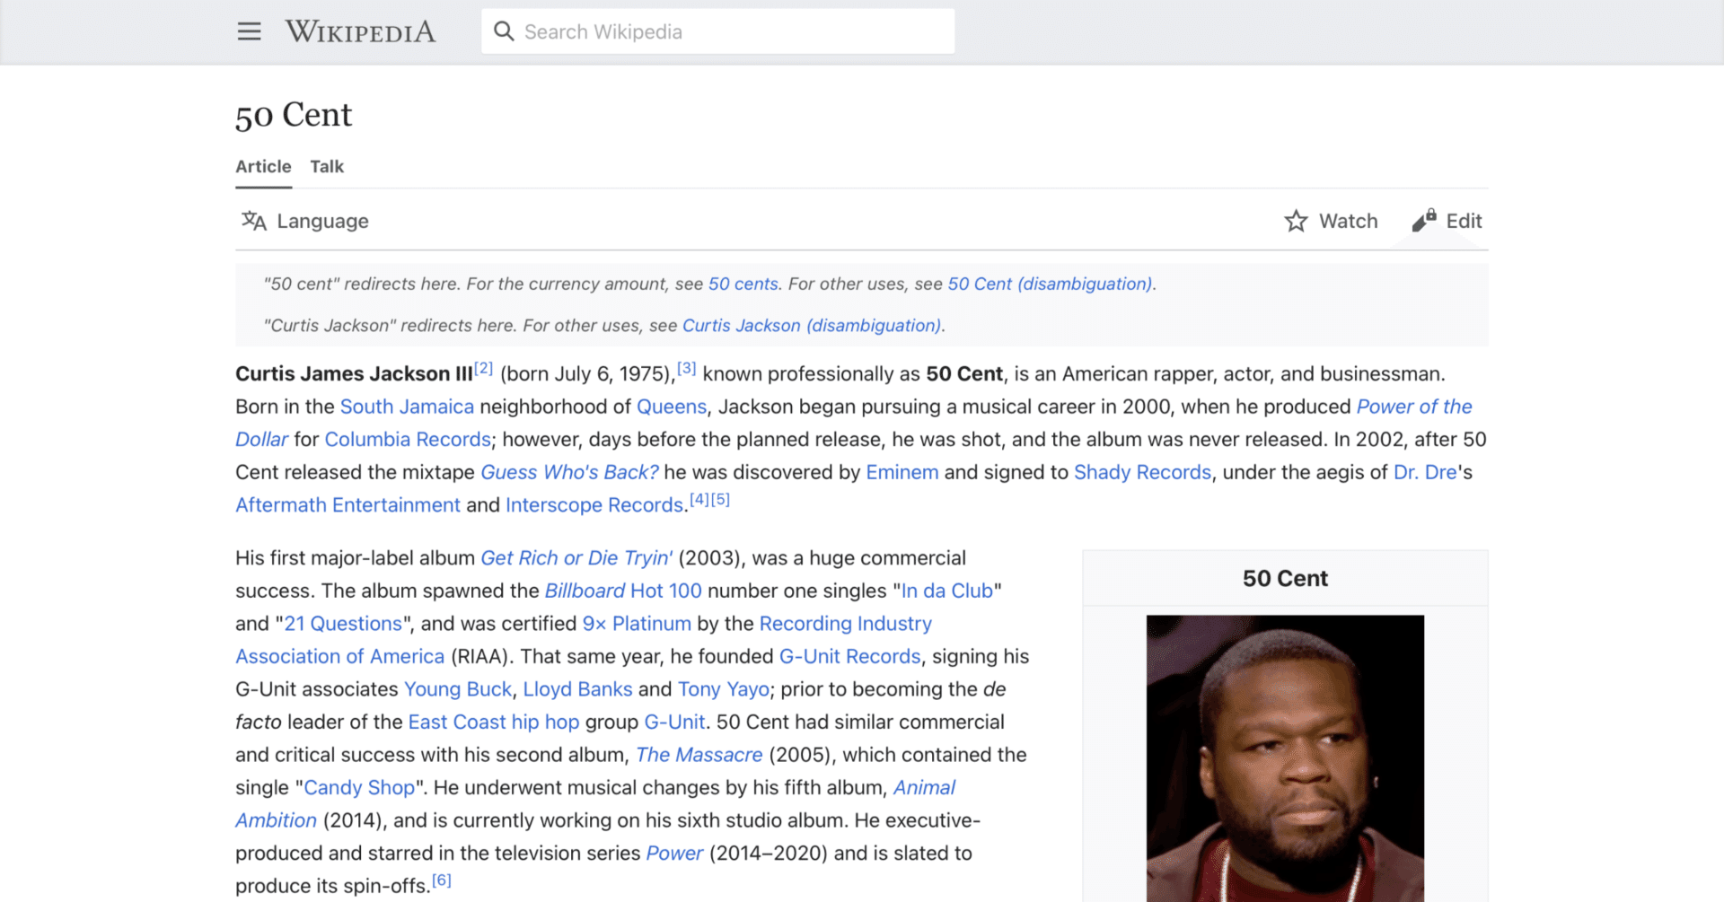Click the Wikipedia wordmark logo
The width and height of the screenshot is (1724, 902).
[360, 31]
